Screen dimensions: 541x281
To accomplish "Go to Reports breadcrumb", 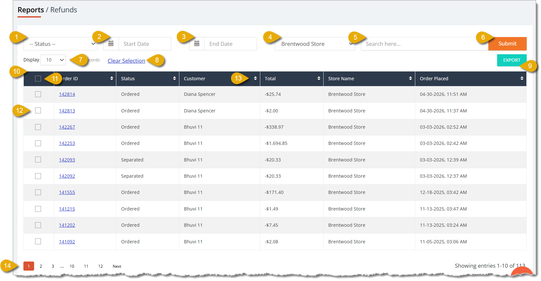I will 31,10.
